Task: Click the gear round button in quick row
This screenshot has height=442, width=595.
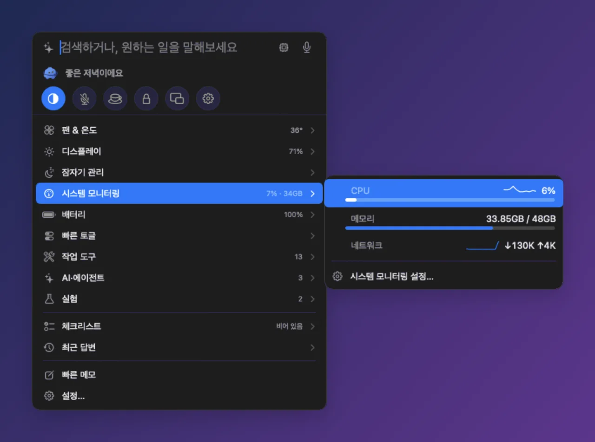Action: 208,98
